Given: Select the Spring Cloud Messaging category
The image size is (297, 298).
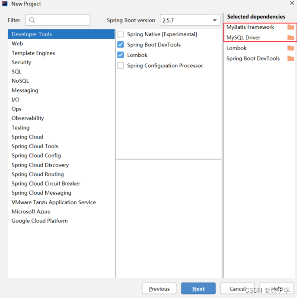Looking at the screenshot, I should (61, 193).
